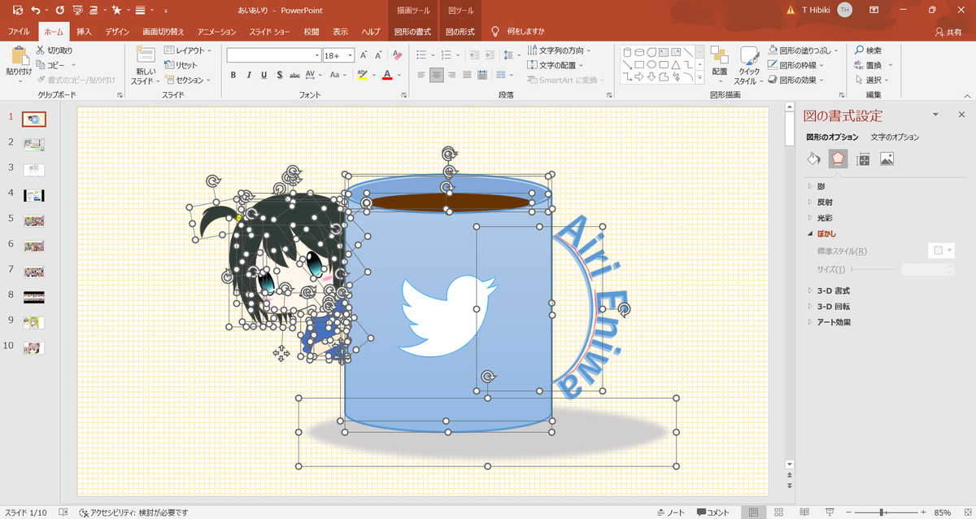Image resolution: width=976 pixels, height=519 pixels.
Task: Open Align Text (文字の配置) dropdown
Action: pos(556,65)
